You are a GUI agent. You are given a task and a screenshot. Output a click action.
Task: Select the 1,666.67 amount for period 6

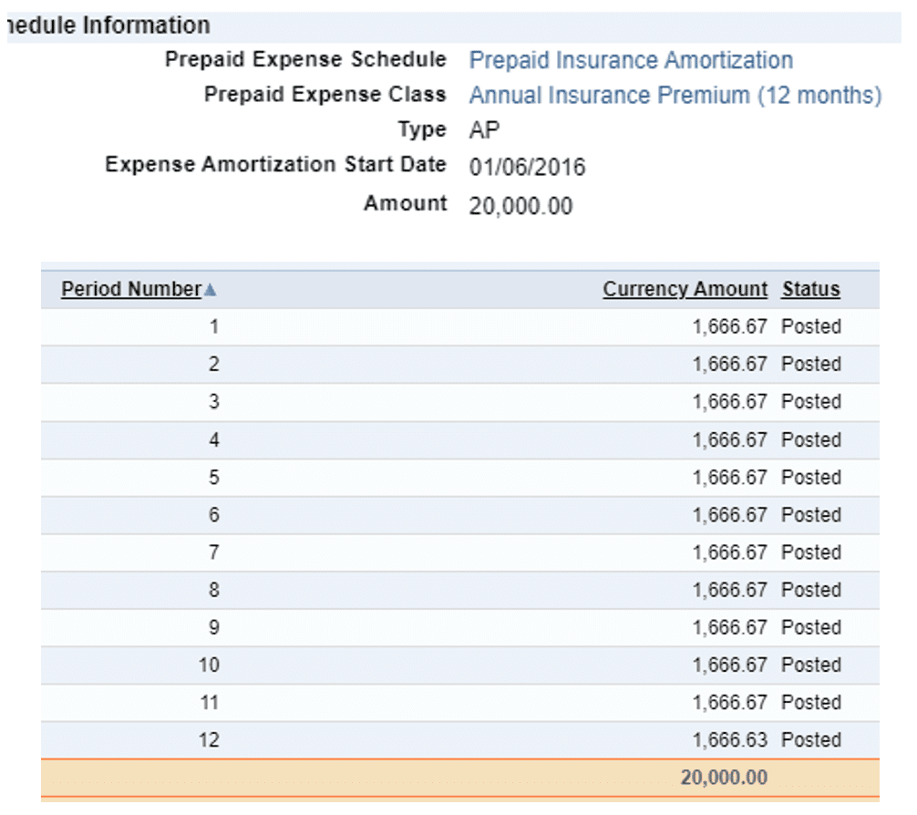click(730, 514)
